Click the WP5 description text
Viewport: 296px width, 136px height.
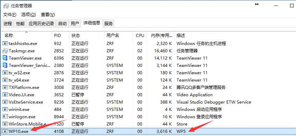(181, 131)
